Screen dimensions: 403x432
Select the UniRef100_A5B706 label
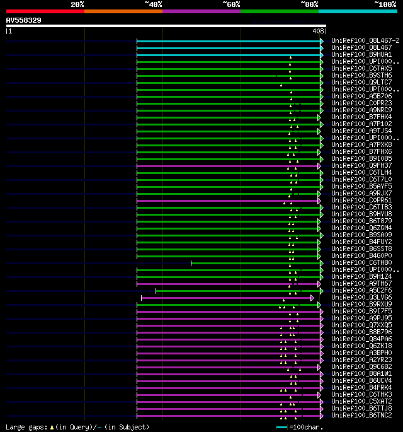(361, 96)
